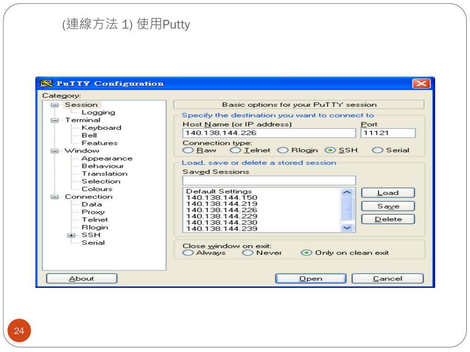Select the Serial connection type

[377, 150]
